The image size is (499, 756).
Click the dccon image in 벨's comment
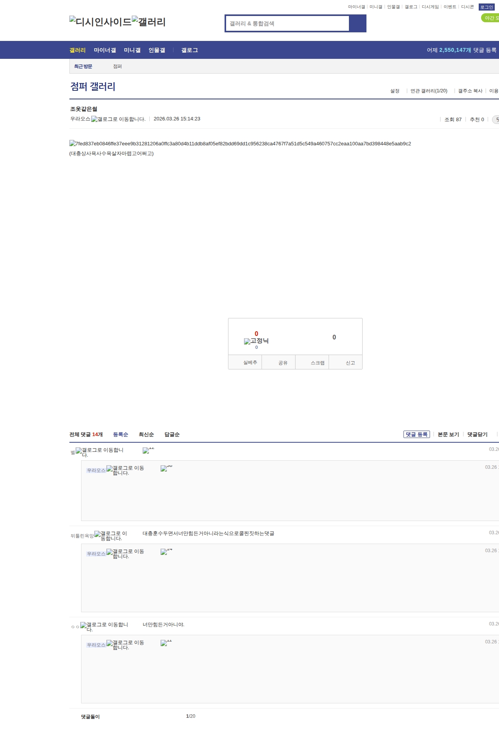[x=149, y=450]
